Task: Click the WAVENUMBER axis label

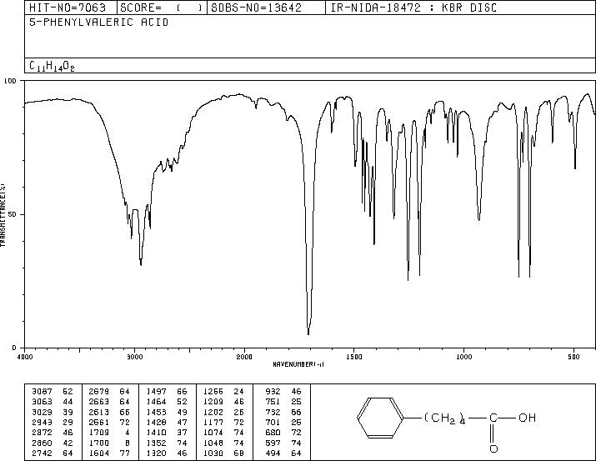Action: click(x=298, y=364)
